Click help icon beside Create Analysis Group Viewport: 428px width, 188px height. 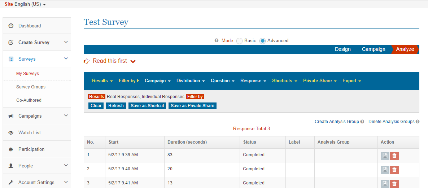click(362, 122)
